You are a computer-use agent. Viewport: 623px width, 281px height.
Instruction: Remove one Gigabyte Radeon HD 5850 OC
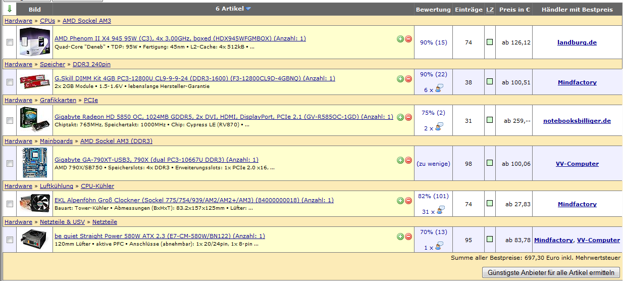click(408, 117)
